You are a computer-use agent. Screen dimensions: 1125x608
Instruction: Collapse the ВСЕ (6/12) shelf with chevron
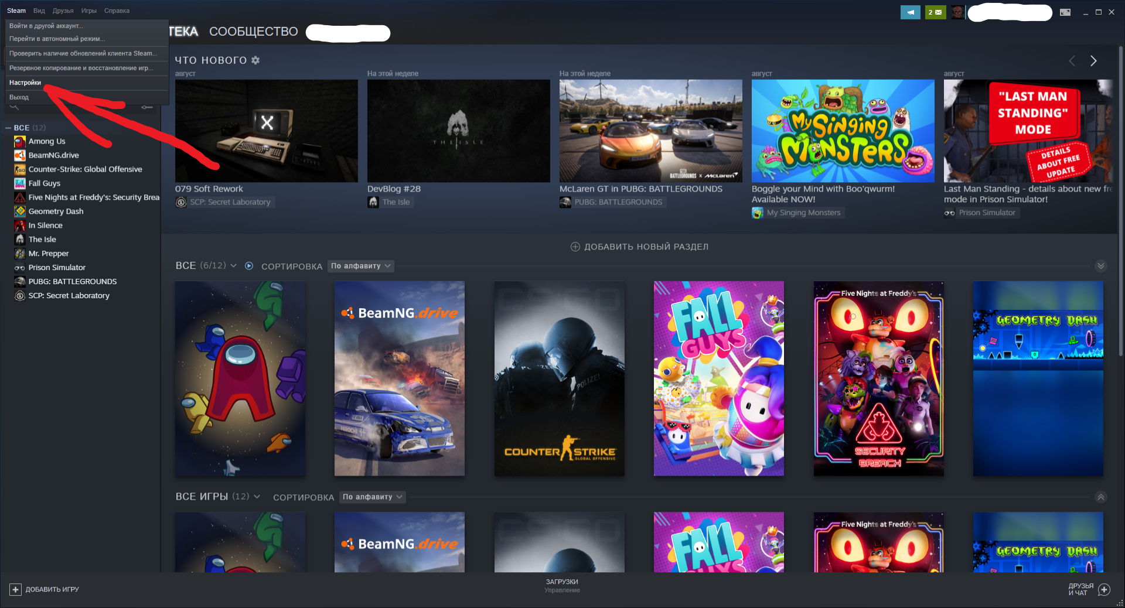(x=1101, y=266)
